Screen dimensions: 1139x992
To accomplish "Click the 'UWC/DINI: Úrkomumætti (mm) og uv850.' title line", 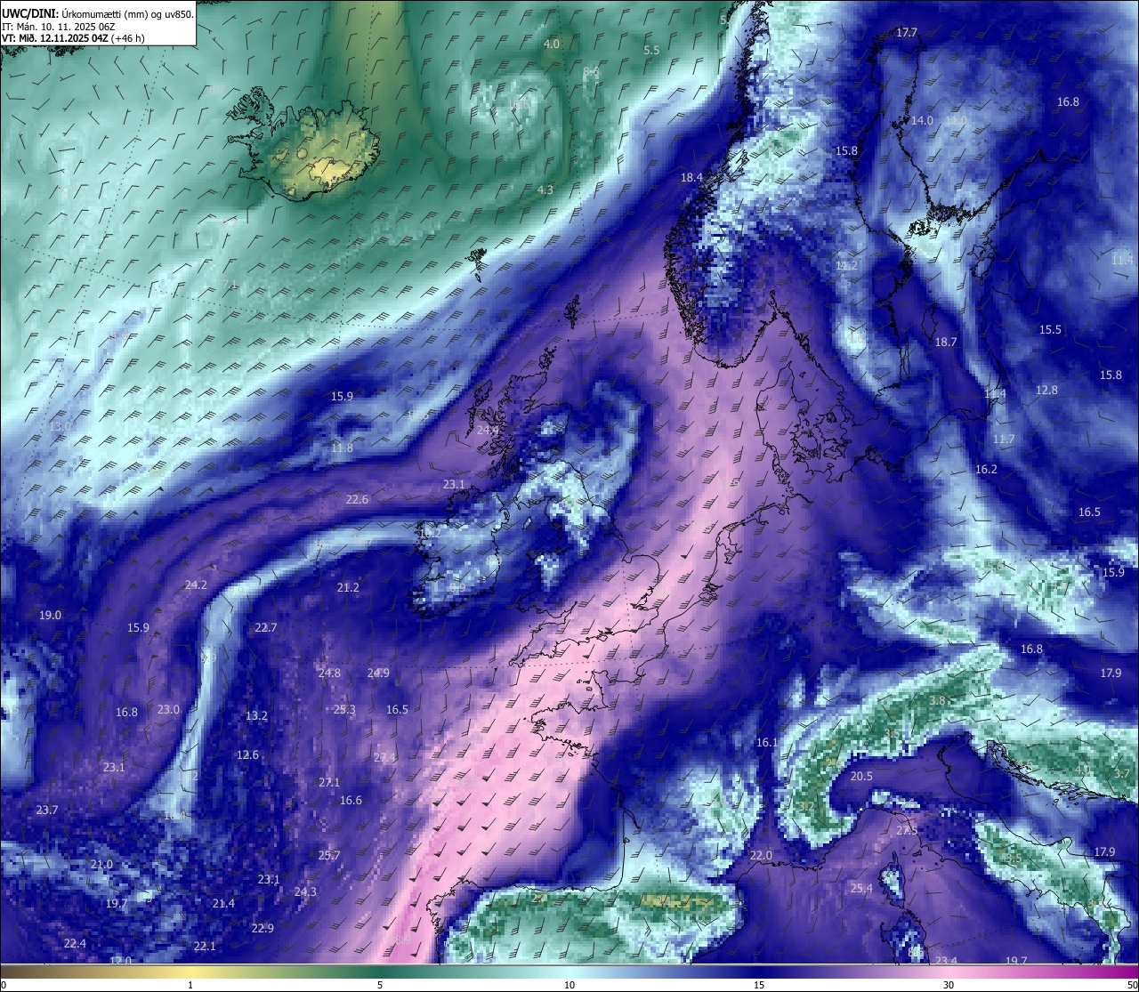I will point(98,13).
